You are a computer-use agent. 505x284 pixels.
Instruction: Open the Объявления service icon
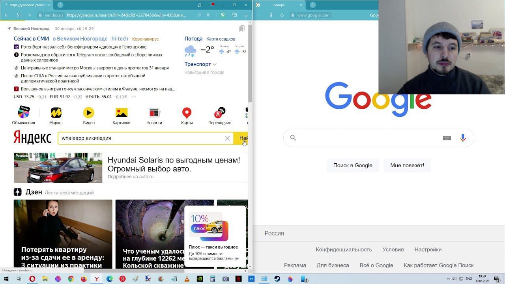click(x=23, y=113)
